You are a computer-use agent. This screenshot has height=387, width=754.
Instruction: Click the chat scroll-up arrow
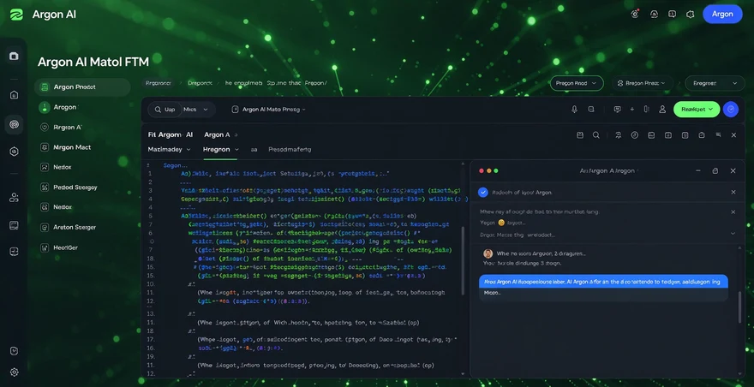740,247
